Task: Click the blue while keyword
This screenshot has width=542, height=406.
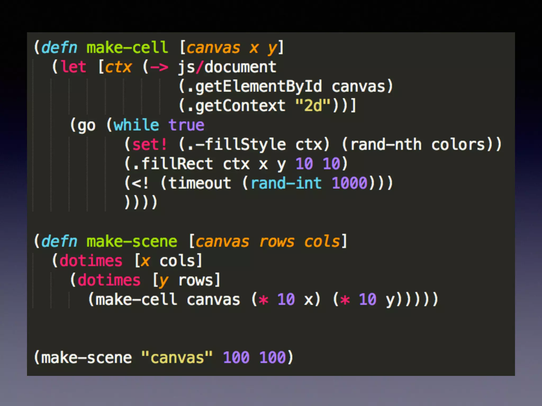Action: (x=136, y=125)
